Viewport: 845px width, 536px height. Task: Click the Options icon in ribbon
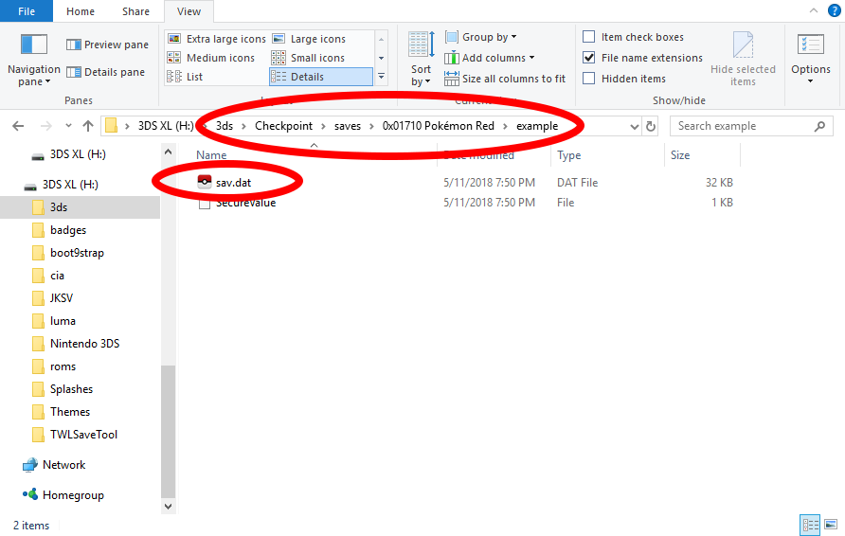pyautogui.click(x=810, y=45)
